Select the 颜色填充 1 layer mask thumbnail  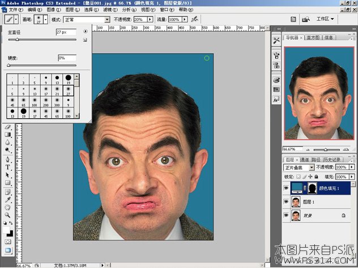311,189
